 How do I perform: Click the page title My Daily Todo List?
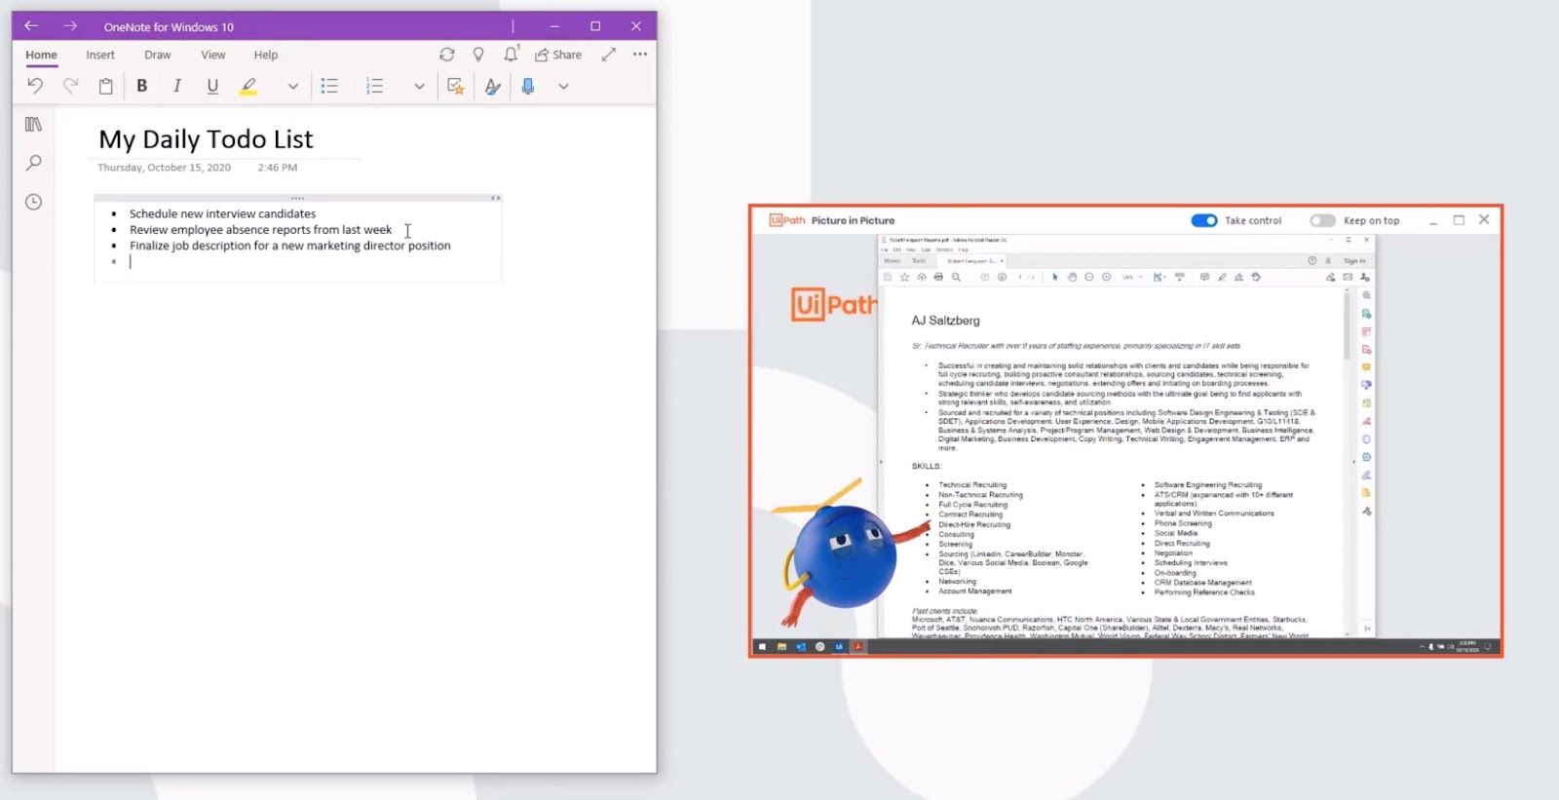[x=206, y=139]
